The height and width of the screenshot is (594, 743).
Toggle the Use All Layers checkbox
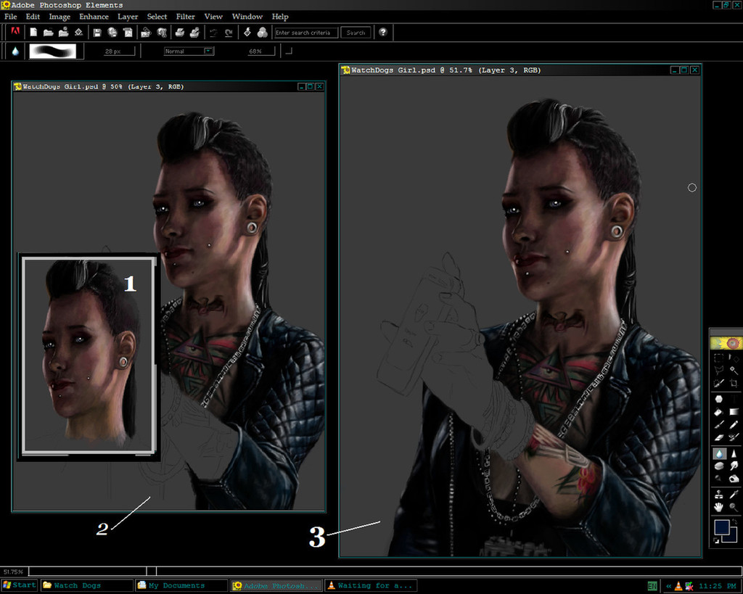click(x=289, y=51)
